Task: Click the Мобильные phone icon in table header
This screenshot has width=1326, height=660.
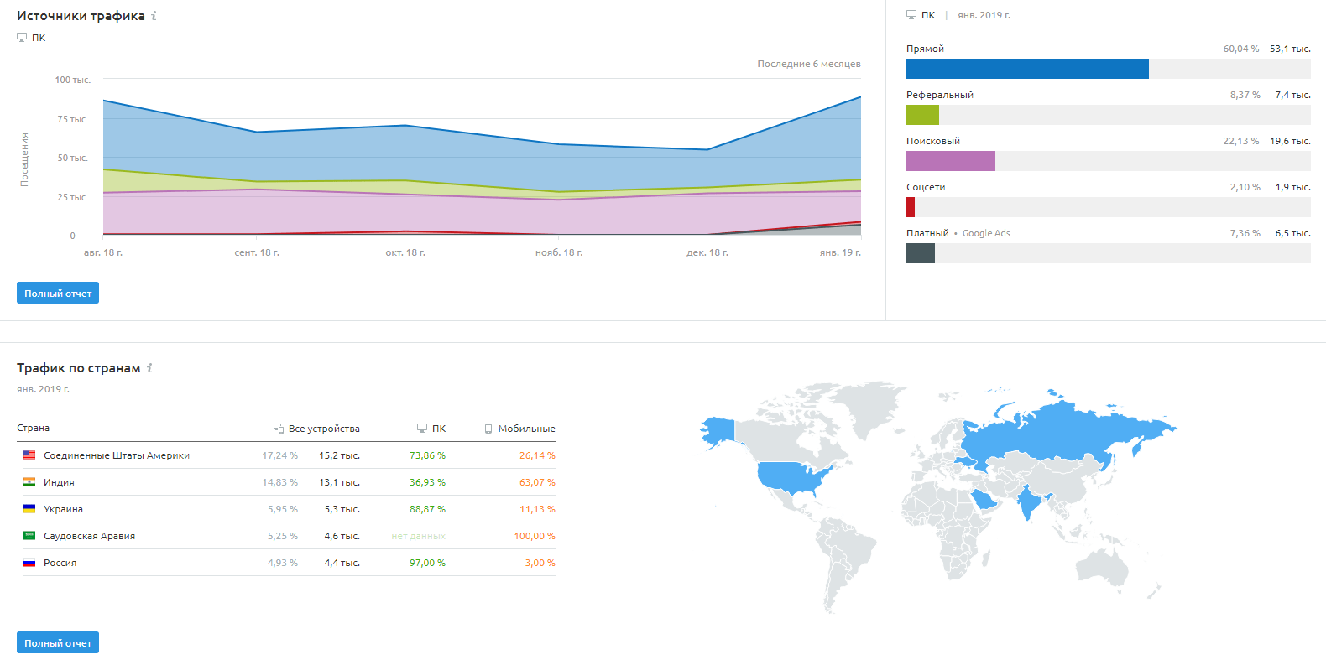Action: click(488, 429)
